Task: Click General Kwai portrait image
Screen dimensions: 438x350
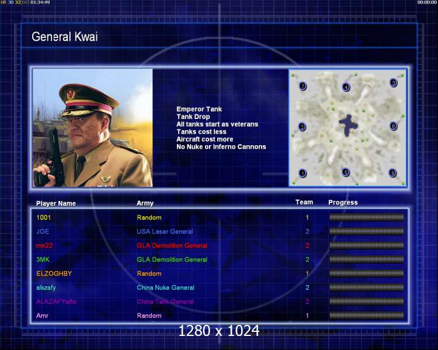Action: pos(93,128)
